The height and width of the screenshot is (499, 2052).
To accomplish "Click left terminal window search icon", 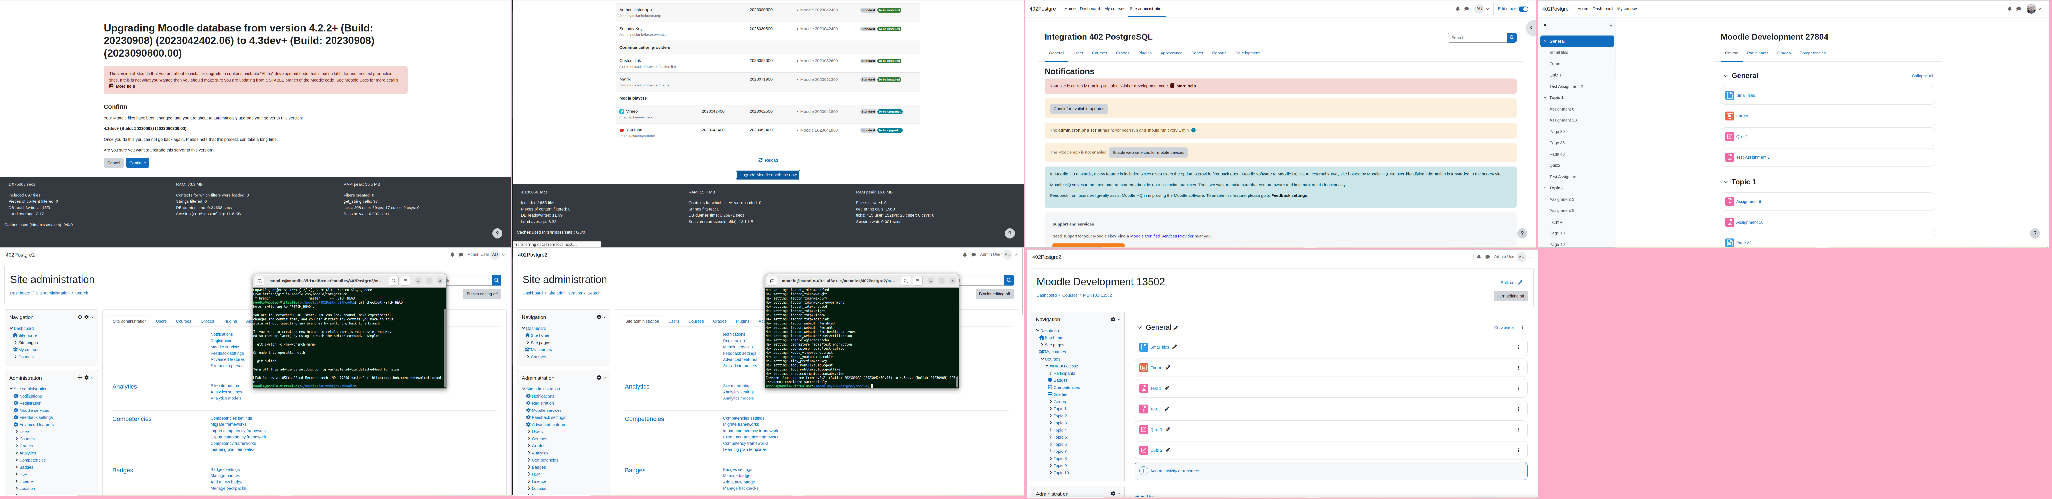I will (x=394, y=281).
